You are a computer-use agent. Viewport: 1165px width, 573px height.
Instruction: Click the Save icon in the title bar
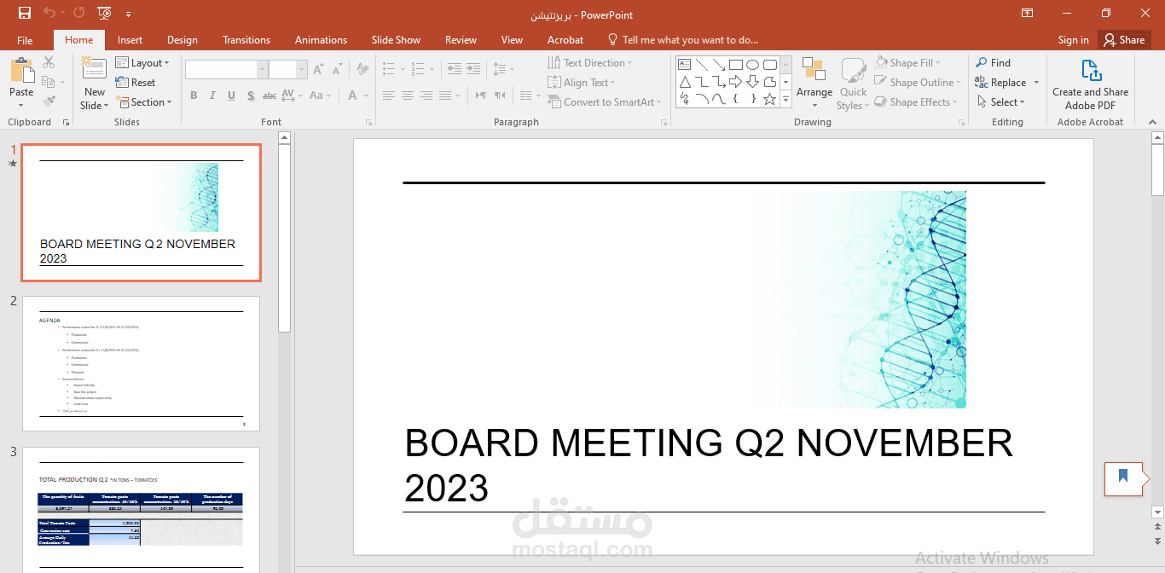point(25,13)
